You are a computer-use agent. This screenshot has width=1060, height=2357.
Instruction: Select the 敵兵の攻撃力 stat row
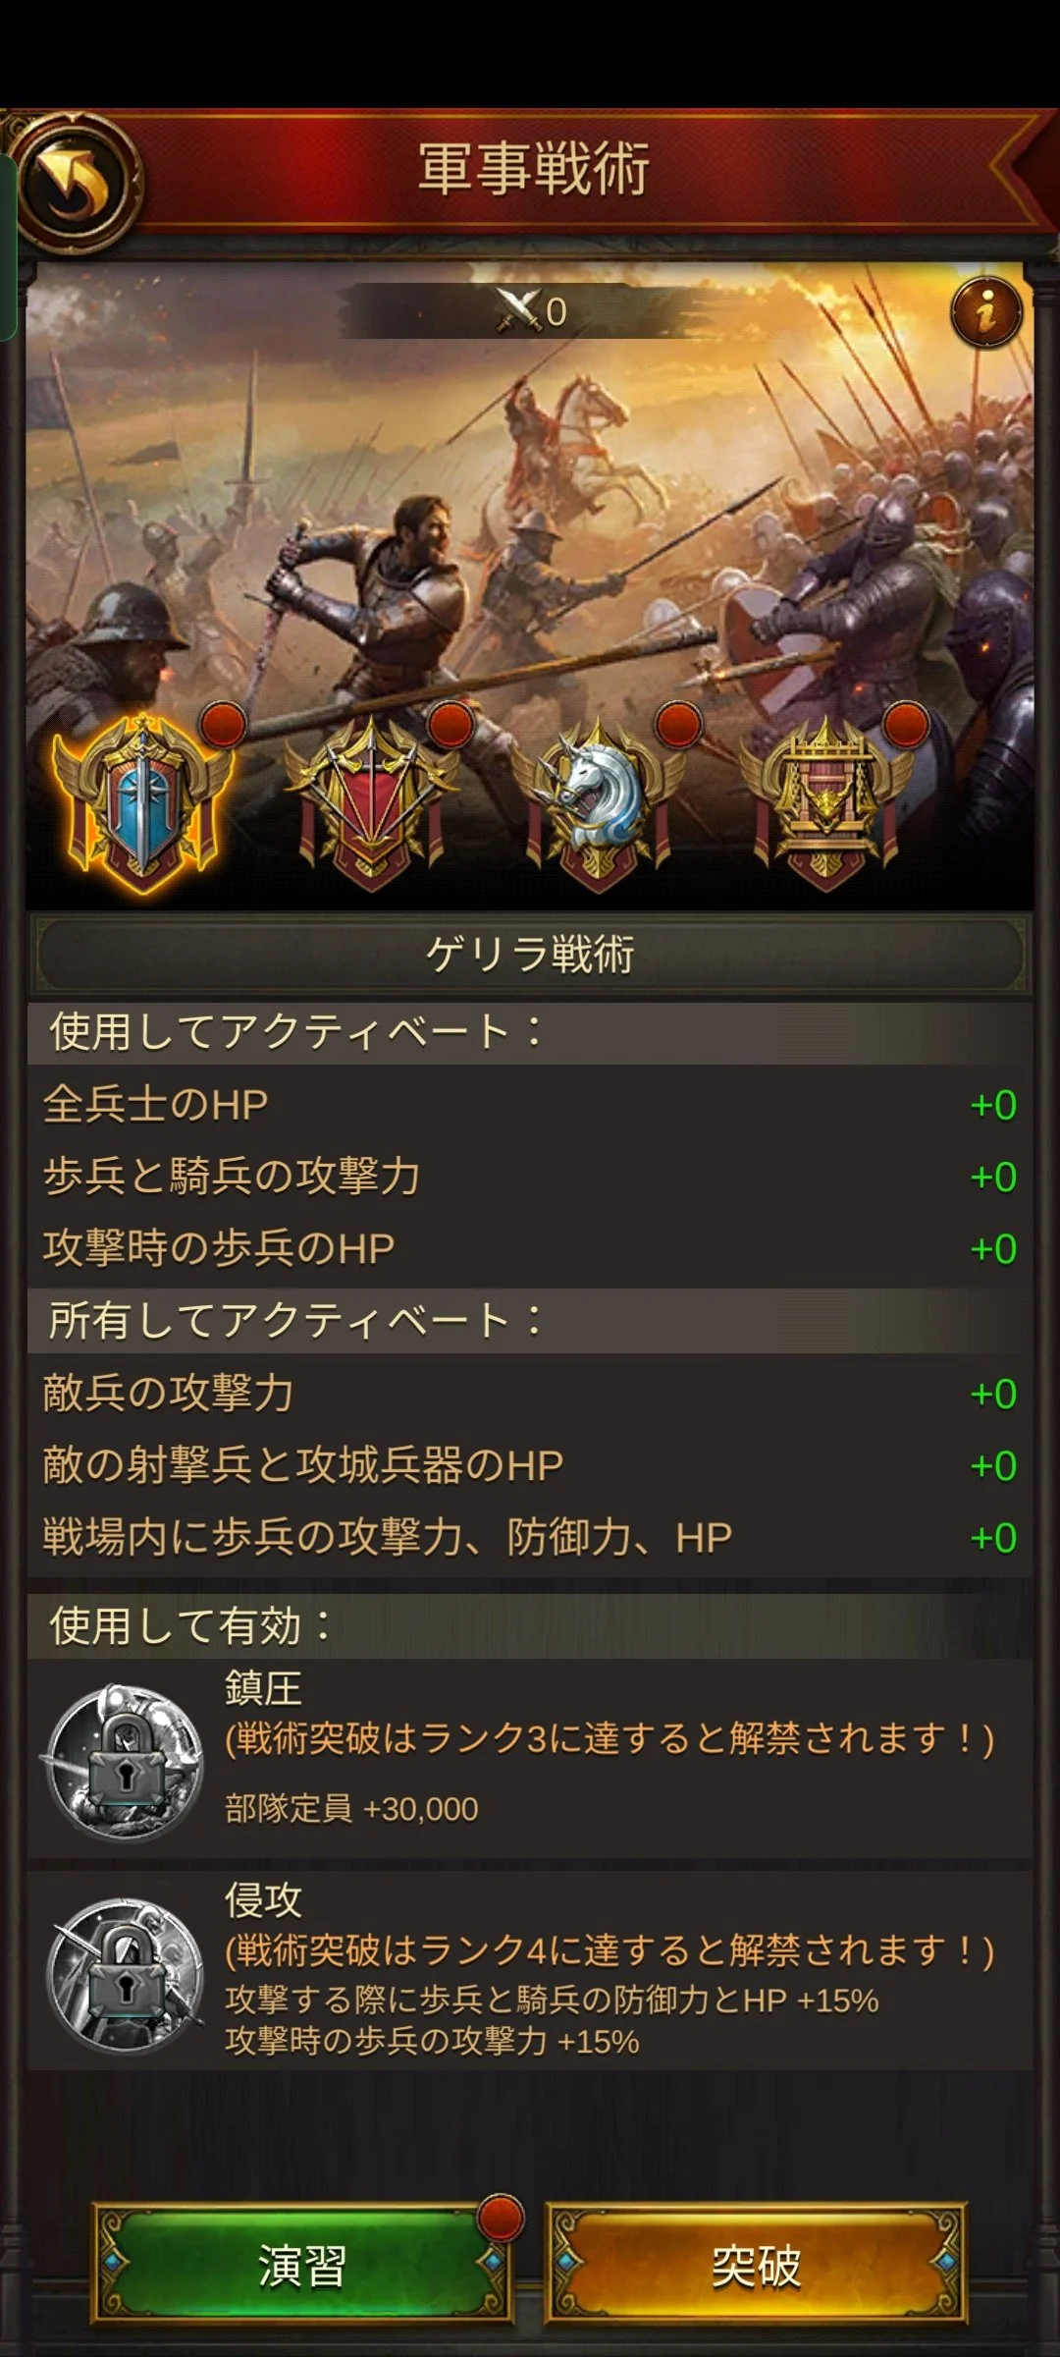530,1394
